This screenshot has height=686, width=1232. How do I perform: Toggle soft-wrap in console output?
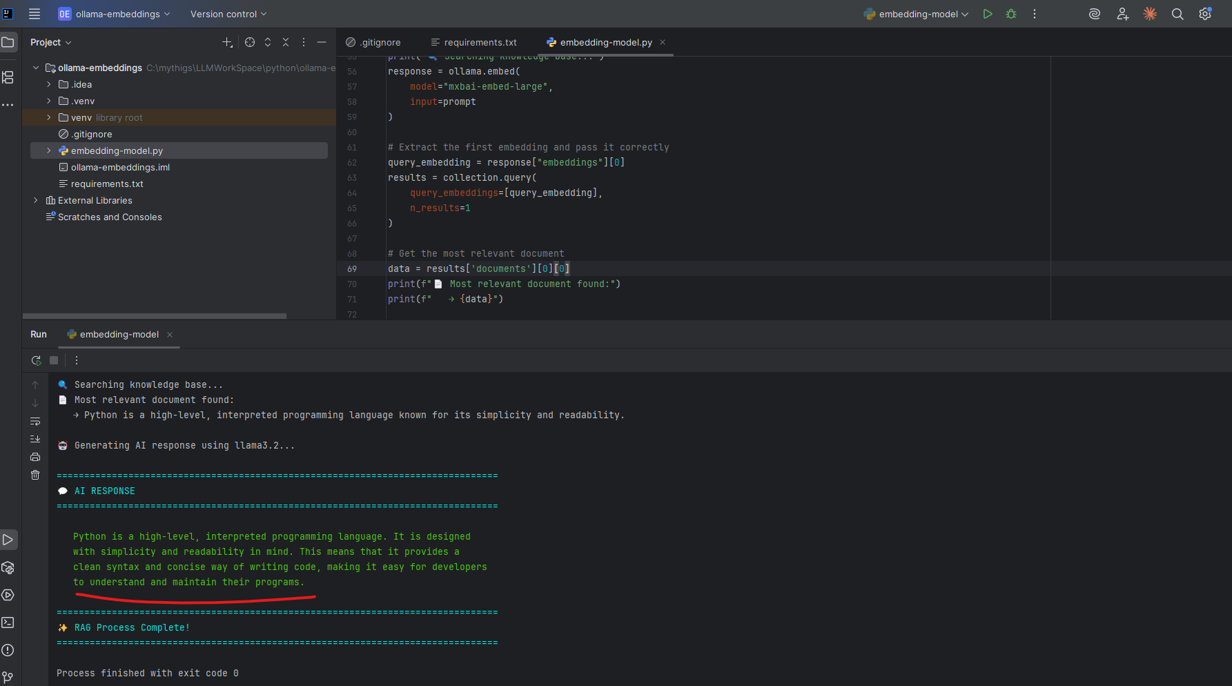click(35, 421)
